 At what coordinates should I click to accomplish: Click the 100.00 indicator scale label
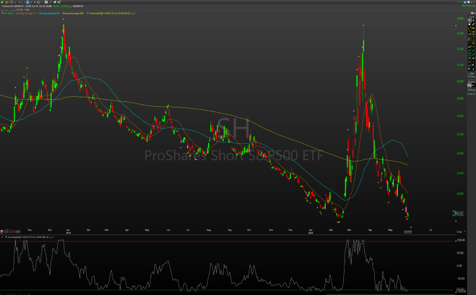[461, 240]
